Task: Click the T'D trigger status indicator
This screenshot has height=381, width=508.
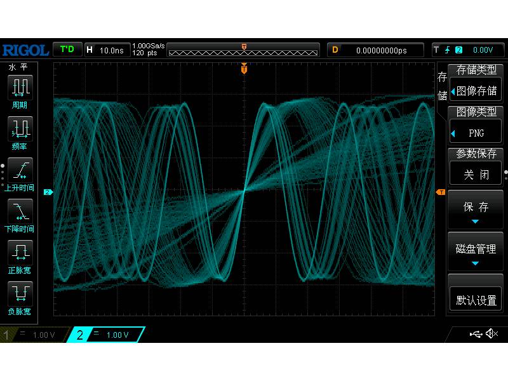Action: (x=67, y=50)
